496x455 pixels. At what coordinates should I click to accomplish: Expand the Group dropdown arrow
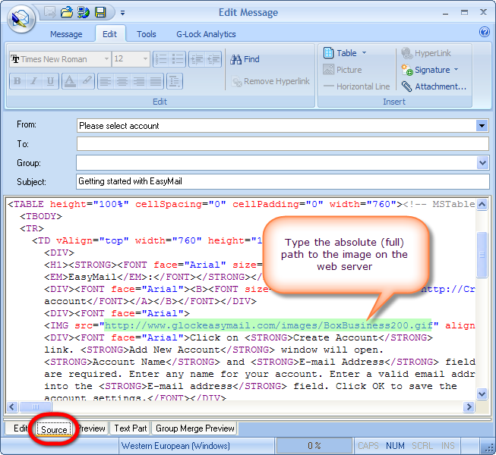click(482, 163)
